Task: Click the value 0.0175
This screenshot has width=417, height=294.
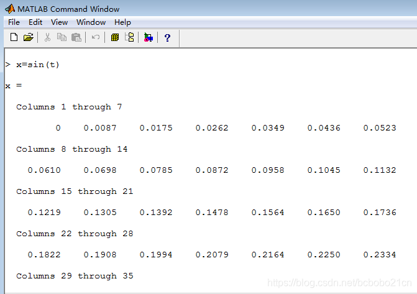Action: coord(156,128)
